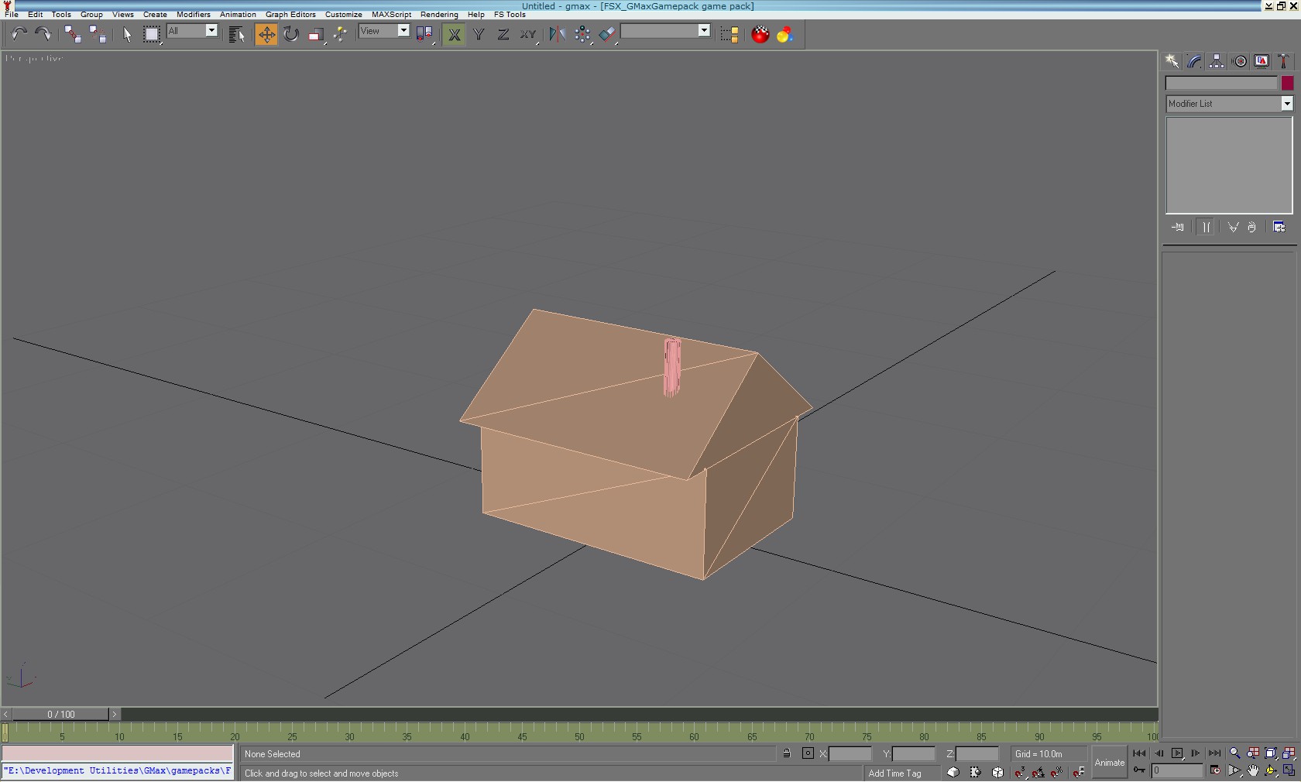Activate the Select and Move tool
This screenshot has height=782, width=1301.
click(266, 34)
